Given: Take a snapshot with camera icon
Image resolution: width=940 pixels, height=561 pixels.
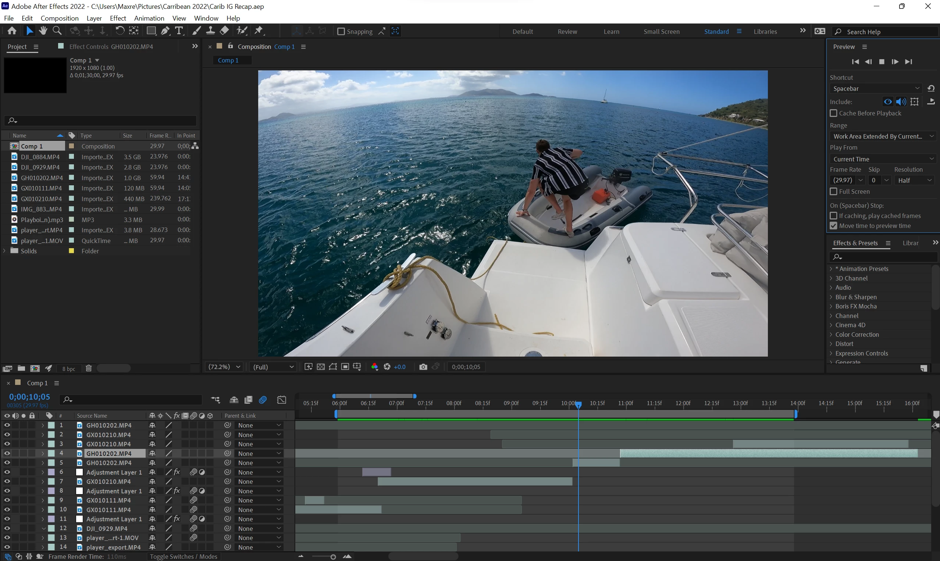Looking at the screenshot, I should 423,367.
